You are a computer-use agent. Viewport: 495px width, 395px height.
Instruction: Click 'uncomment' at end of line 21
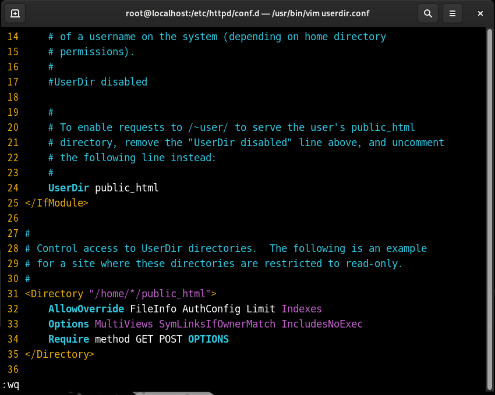click(418, 143)
